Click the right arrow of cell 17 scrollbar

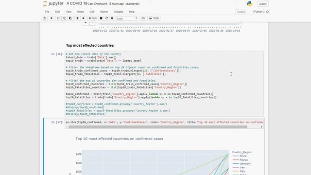(x=261, y=127)
